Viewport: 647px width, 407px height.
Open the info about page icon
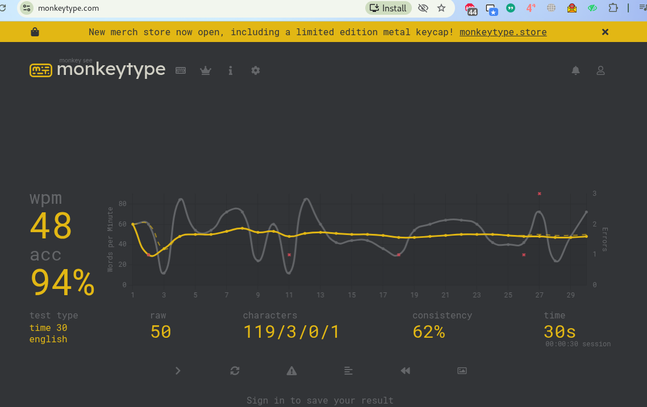(x=231, y=70)
